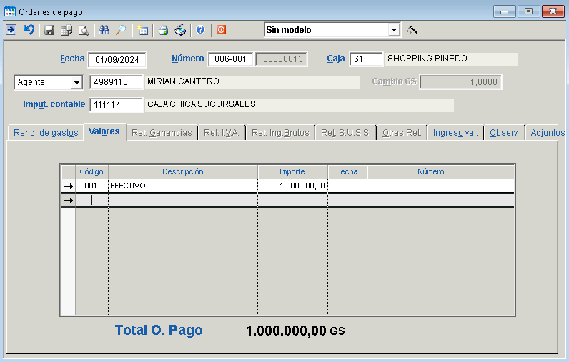569x362 pixels.
Task: Click the save floppy disk icon
Action: coord(49,30)
